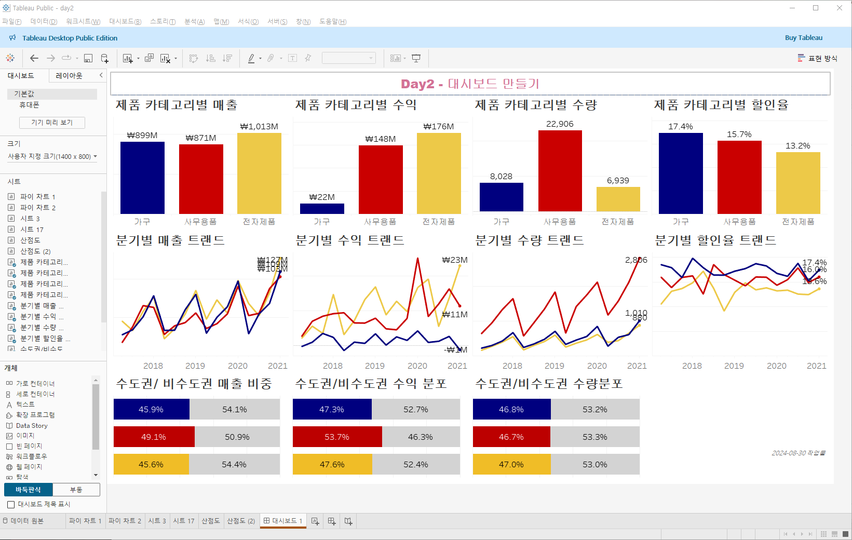Click the sheets list vertical scrollbar

[x=103, y=257]
